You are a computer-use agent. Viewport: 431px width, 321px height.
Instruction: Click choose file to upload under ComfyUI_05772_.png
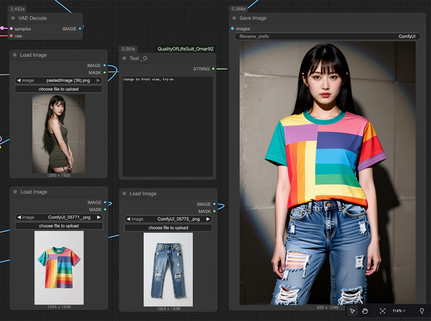coord(168,227)
